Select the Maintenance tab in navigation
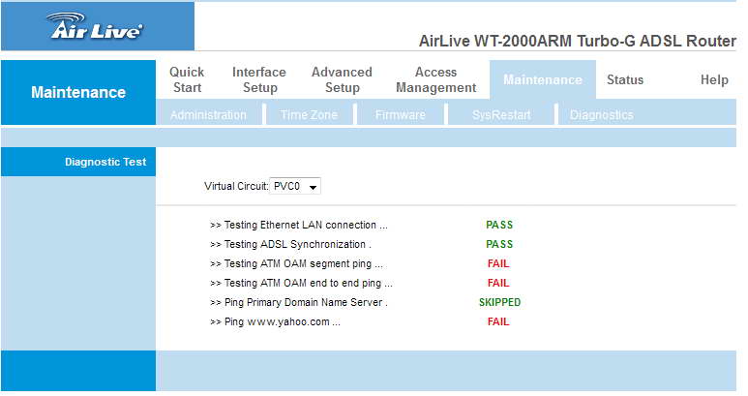This screenshot has width=748, height=396. (x=543, y=80)
